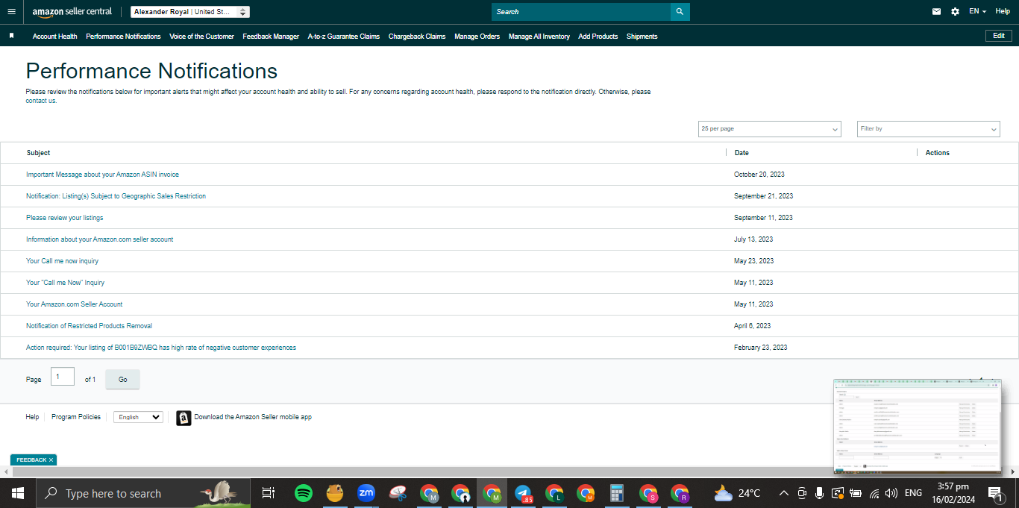
Task: Open the Chrome profile with L badge
Action: pyautogui.click(x=554, y=493)
